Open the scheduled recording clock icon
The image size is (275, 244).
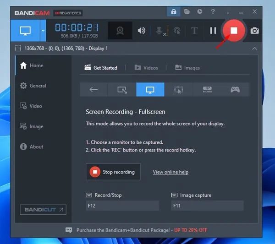coord(199,11)
